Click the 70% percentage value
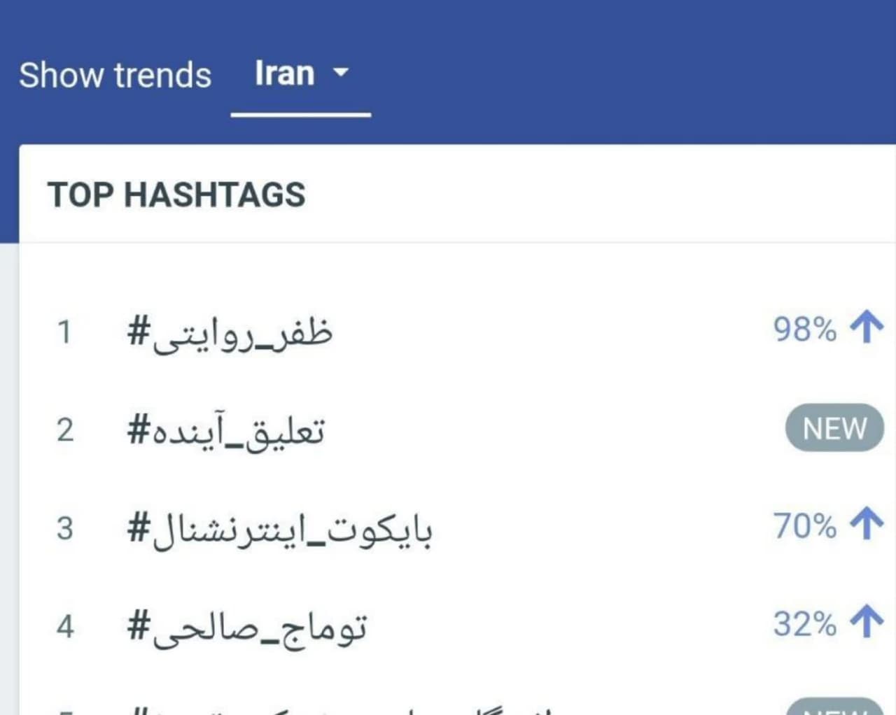The image size is (896, 715). pyautogui.click(x=804, y=525)
